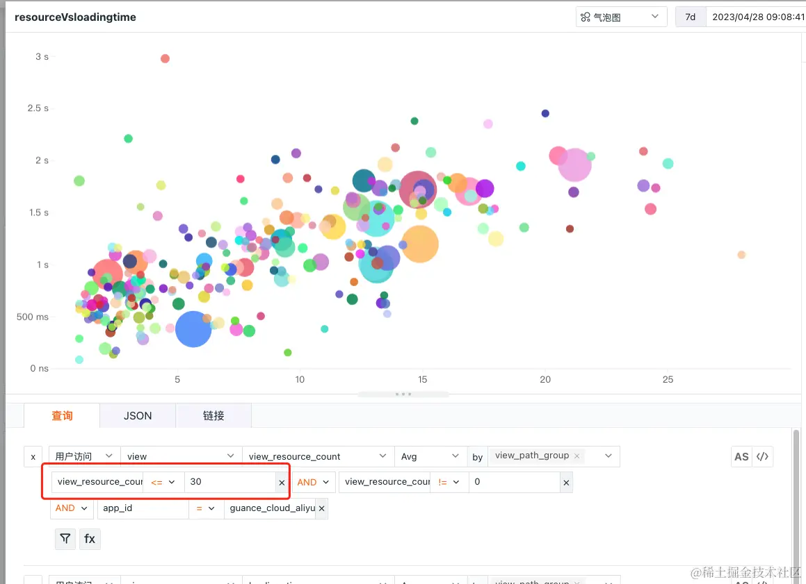Click the 7d time range button
Screen dimensions: 806x584
(691, 17)
